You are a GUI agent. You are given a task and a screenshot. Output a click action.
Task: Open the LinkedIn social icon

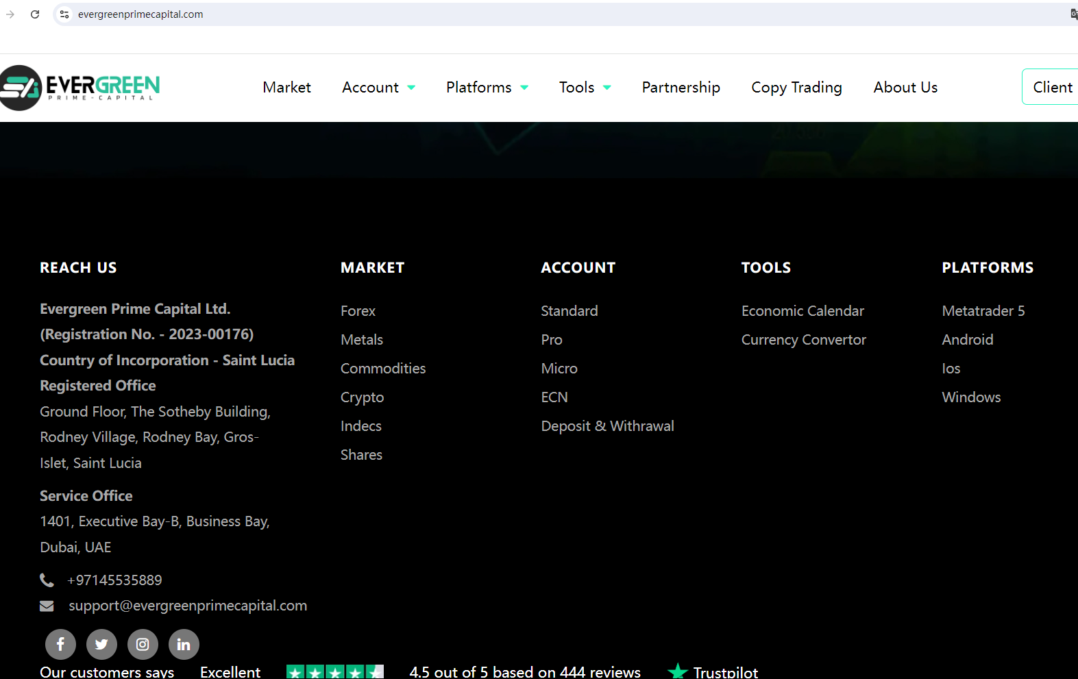click(184, 644)
